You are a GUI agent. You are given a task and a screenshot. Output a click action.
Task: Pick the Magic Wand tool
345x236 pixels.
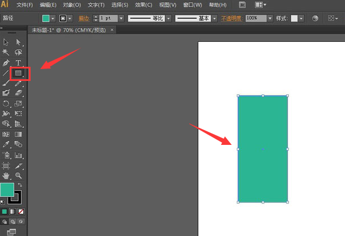tap(6, 52)
